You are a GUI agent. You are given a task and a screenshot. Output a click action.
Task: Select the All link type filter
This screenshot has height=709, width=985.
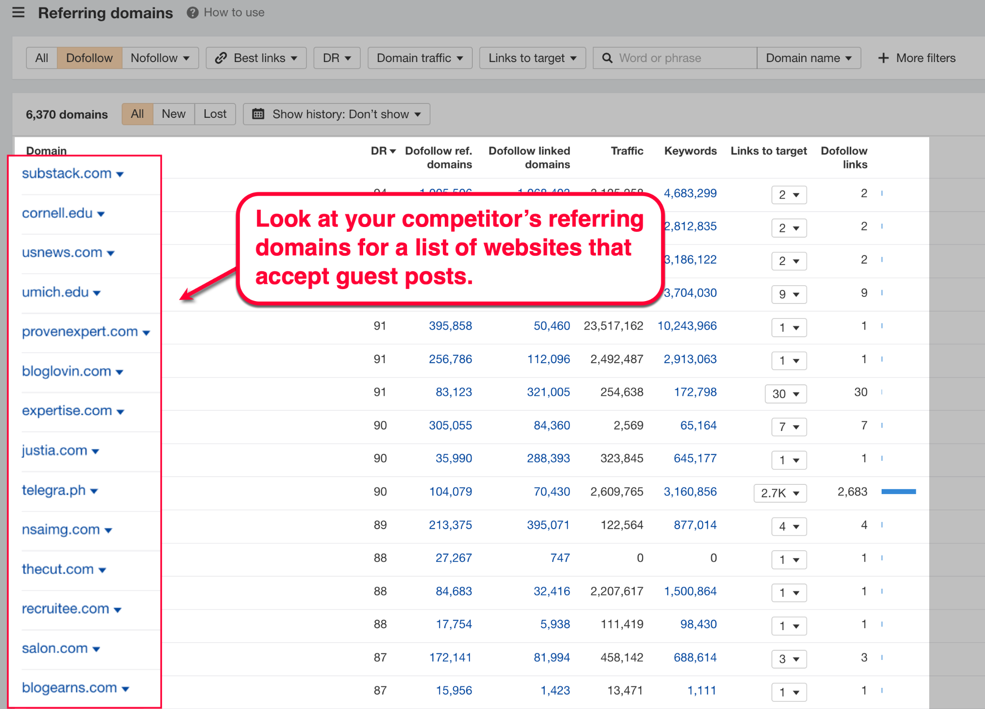pyautogui.click(x=42, y=58)
